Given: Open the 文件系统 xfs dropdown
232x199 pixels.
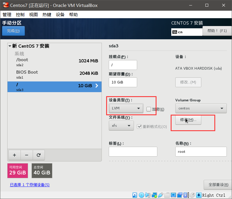Looking at the screenshot, I should (x=121, y=126).
